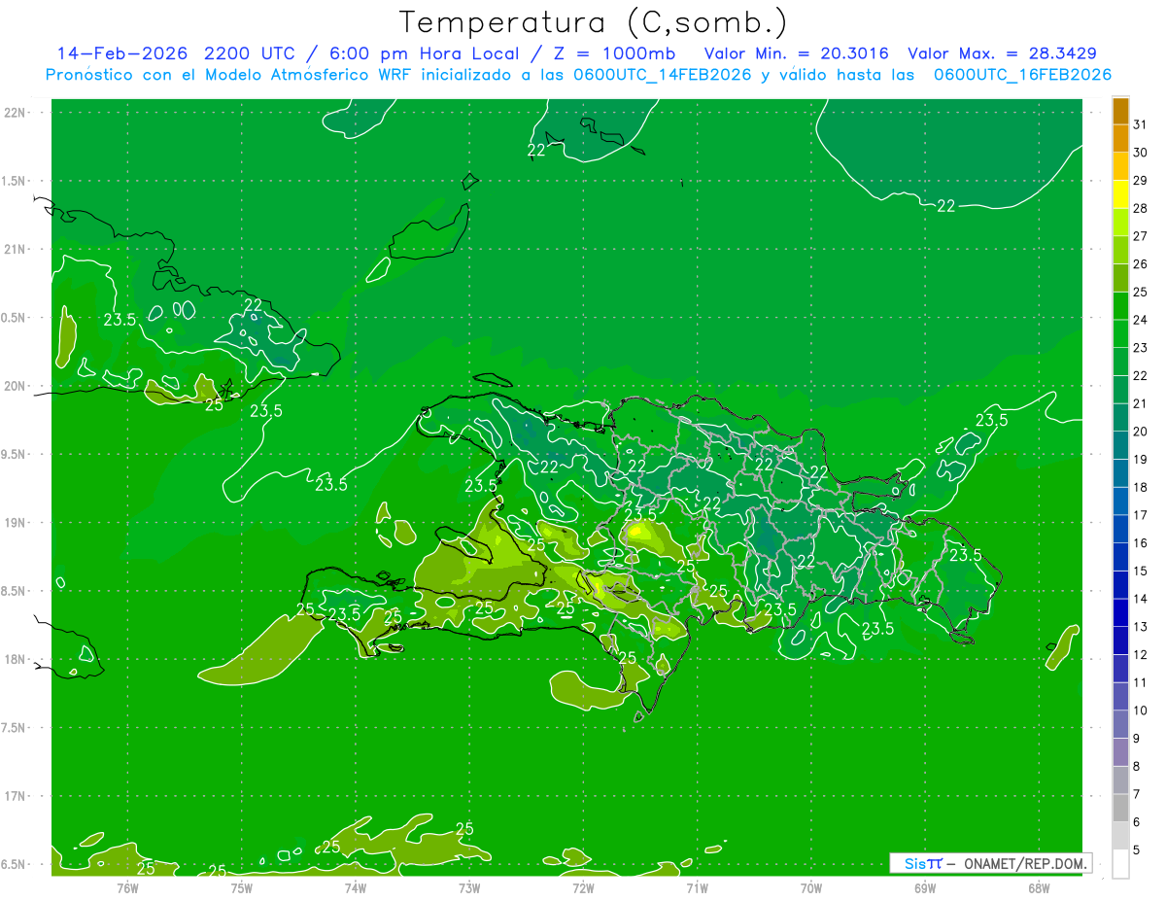Click 'Valor Max. = 28.3429'
This screenshot has width=1166, height=901.
coord(1002,53)
